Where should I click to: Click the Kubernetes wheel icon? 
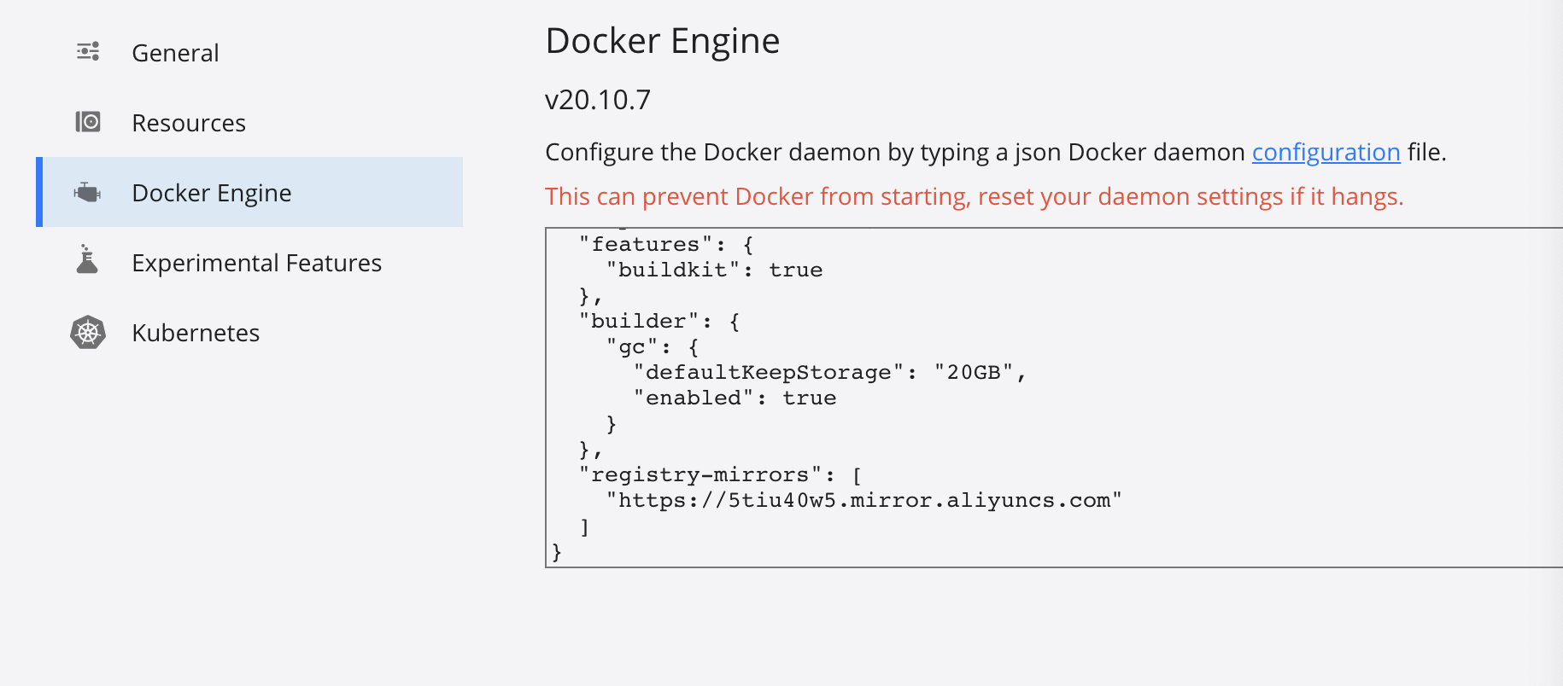click(88, 333)
